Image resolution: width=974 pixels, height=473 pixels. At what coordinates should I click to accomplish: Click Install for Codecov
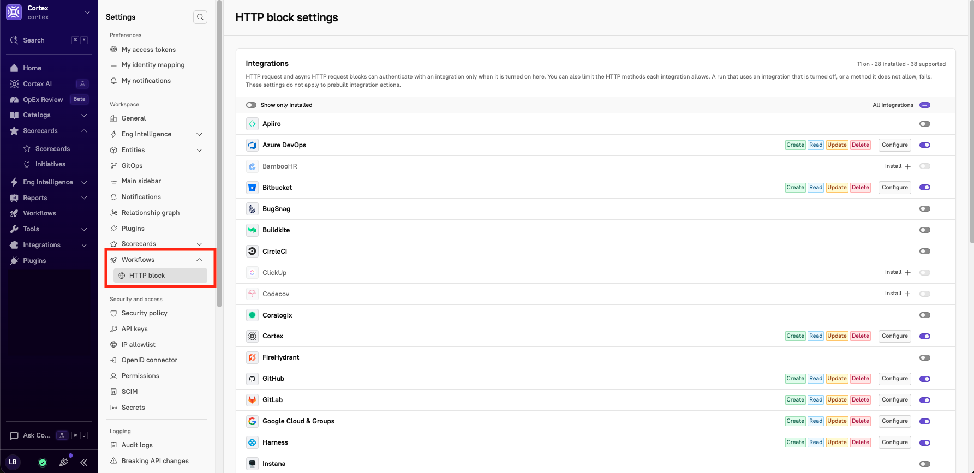tap(898, 294)
